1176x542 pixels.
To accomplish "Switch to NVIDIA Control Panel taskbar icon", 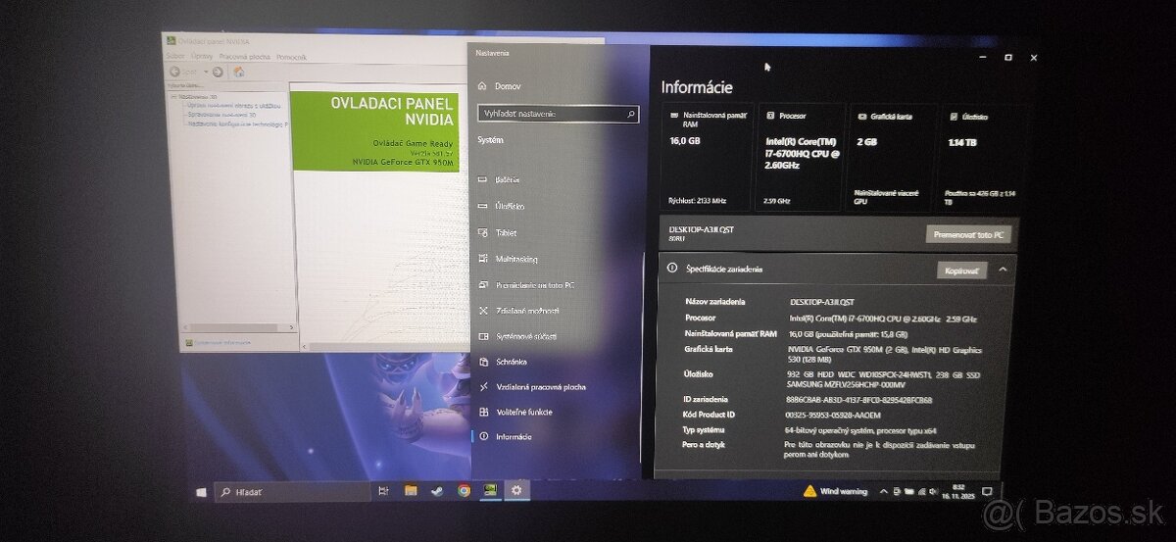I will 490,490.
